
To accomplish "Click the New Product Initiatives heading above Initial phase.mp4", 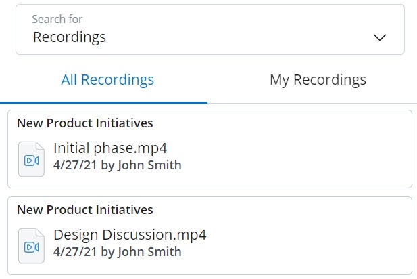I will pos(85,123).
